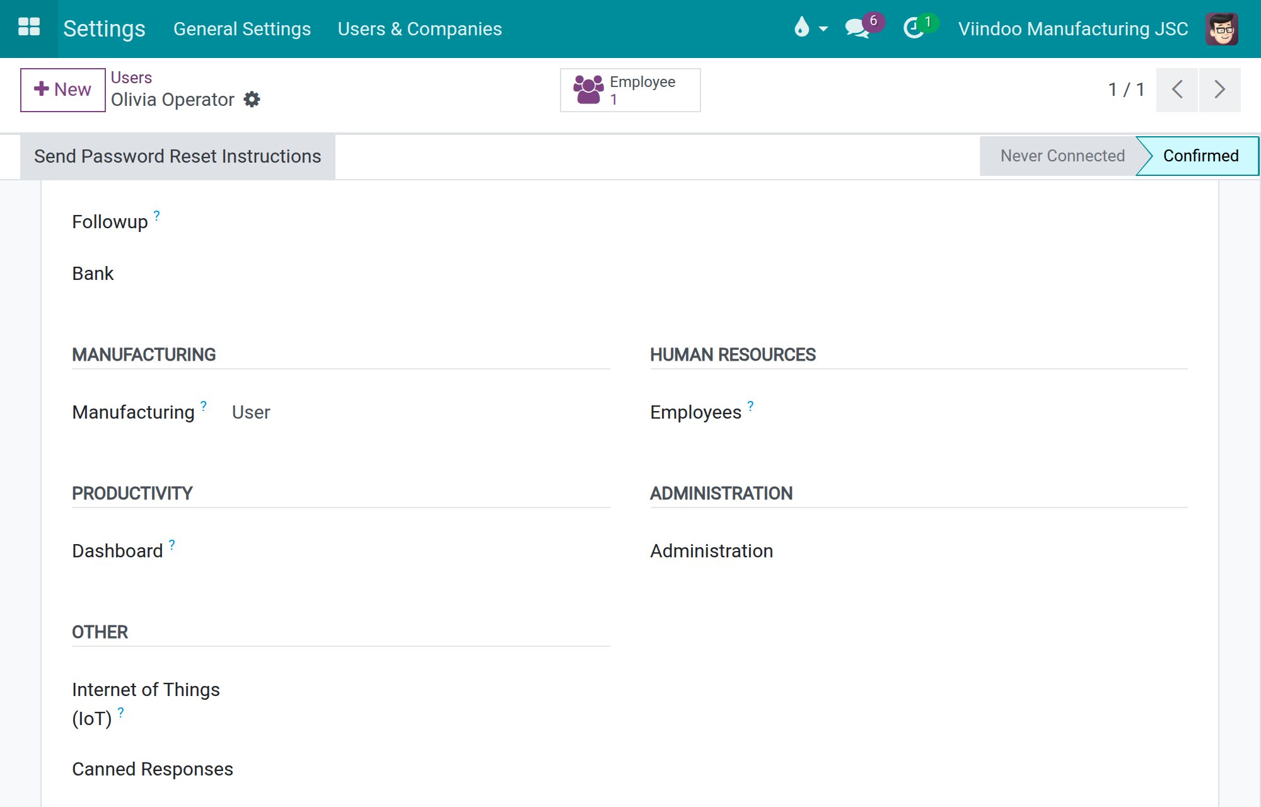Show help tooltip for Manufacturing field
The width and height of the screenshot is (1261, 807).
point(204,406)
